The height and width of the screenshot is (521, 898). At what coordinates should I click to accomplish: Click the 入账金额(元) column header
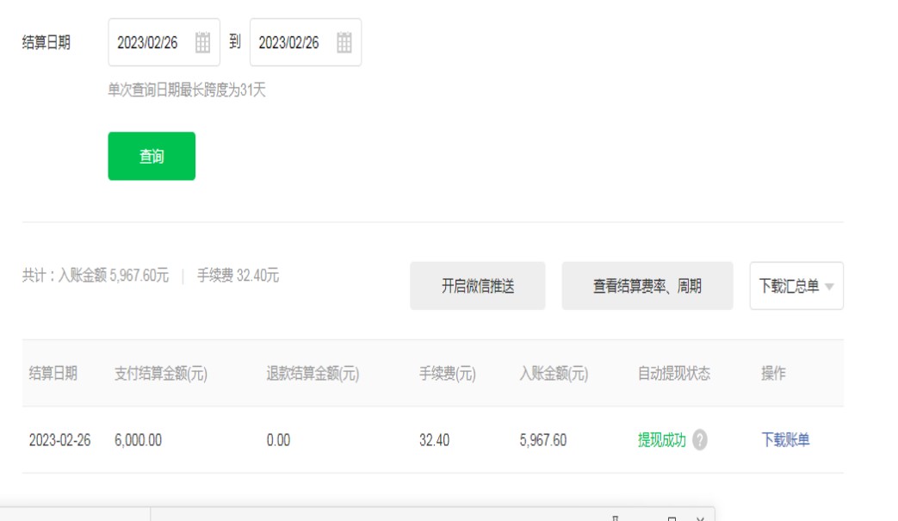click(x=554, y=374)
